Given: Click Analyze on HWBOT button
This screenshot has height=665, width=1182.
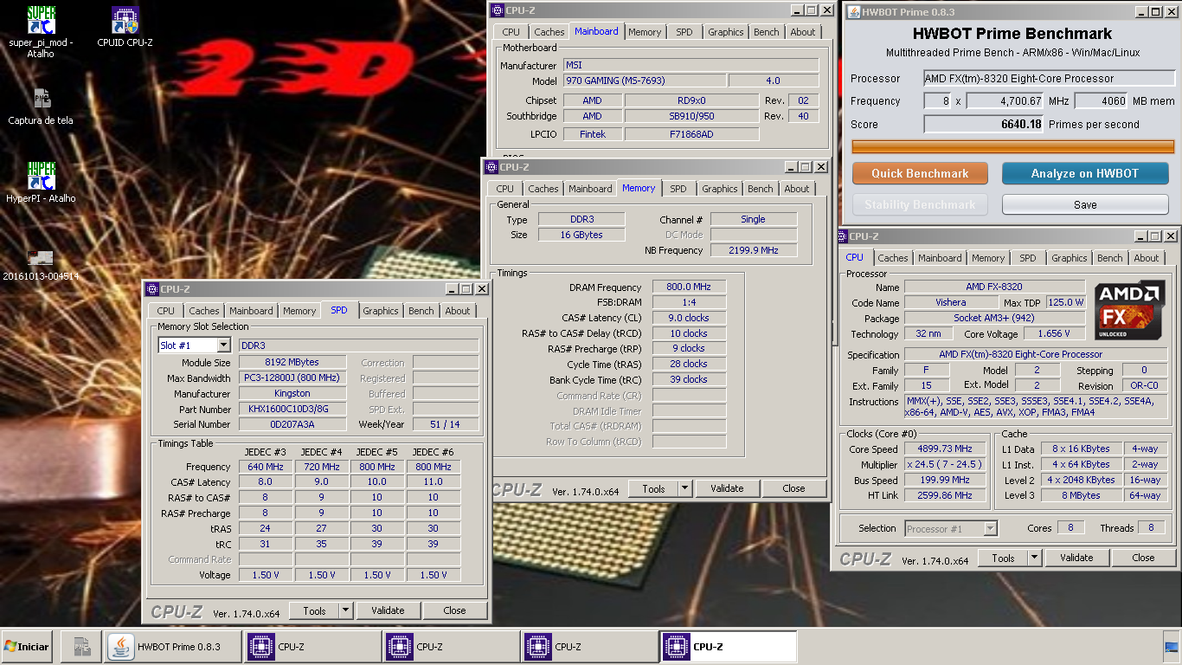Looking at the screenshot, I should click(x=1085, y=173).
